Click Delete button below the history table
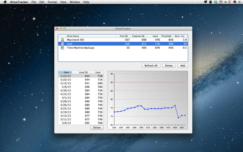 tap(97, 127)
